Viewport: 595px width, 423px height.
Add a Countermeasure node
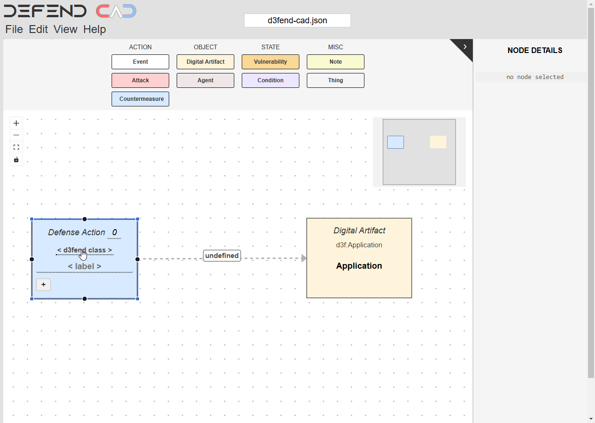tap(140, 99)
